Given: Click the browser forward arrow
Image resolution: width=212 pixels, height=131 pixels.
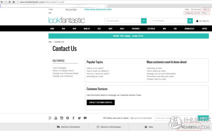Looking at the screenshot, I should pyautogui.click(x=6, y=2).
